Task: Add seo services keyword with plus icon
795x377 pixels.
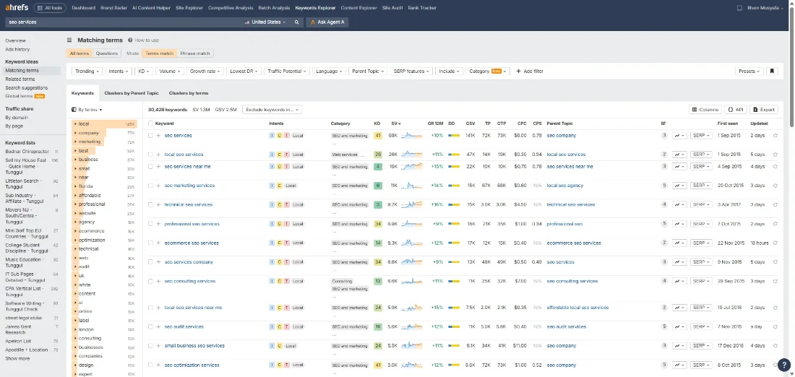Action: pyautogui.click(x=159, y=135)
